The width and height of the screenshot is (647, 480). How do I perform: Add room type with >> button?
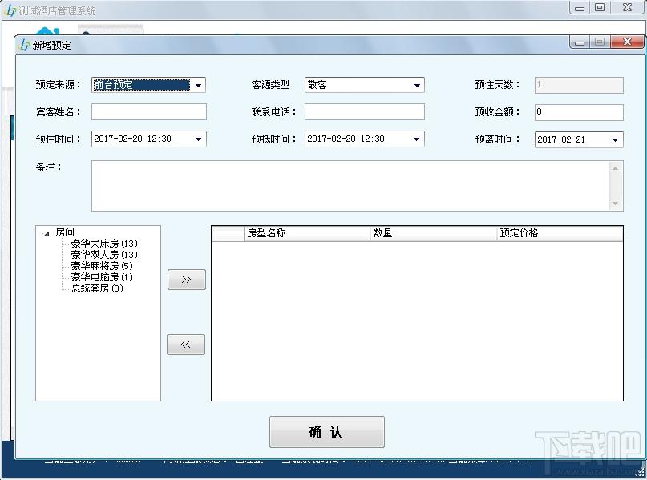187,280
